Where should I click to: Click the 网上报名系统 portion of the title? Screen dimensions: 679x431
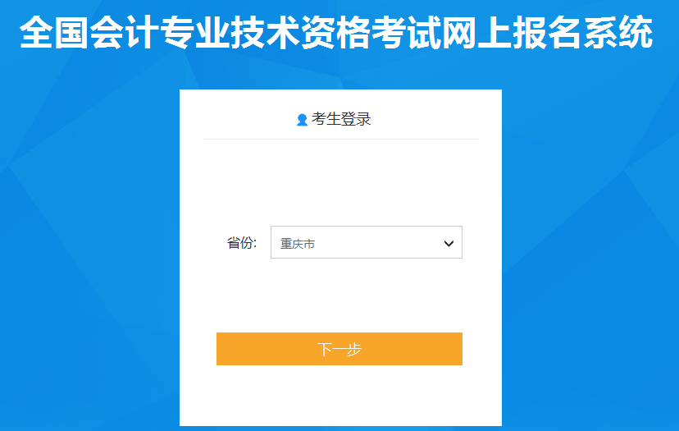click(x=548, y=33)
